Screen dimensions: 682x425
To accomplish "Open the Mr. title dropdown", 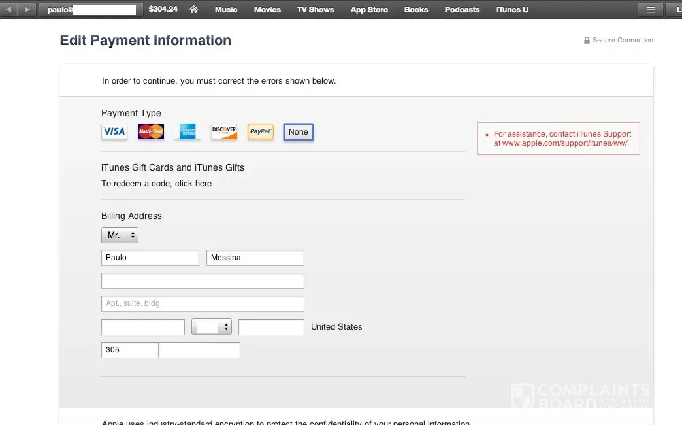I will pyautogui.click(x=120, y=235).
